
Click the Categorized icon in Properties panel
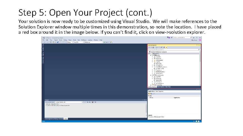point(149,94)
